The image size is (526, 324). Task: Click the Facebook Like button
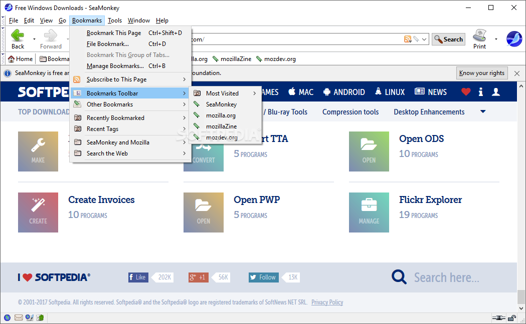[x=138, y=277]
